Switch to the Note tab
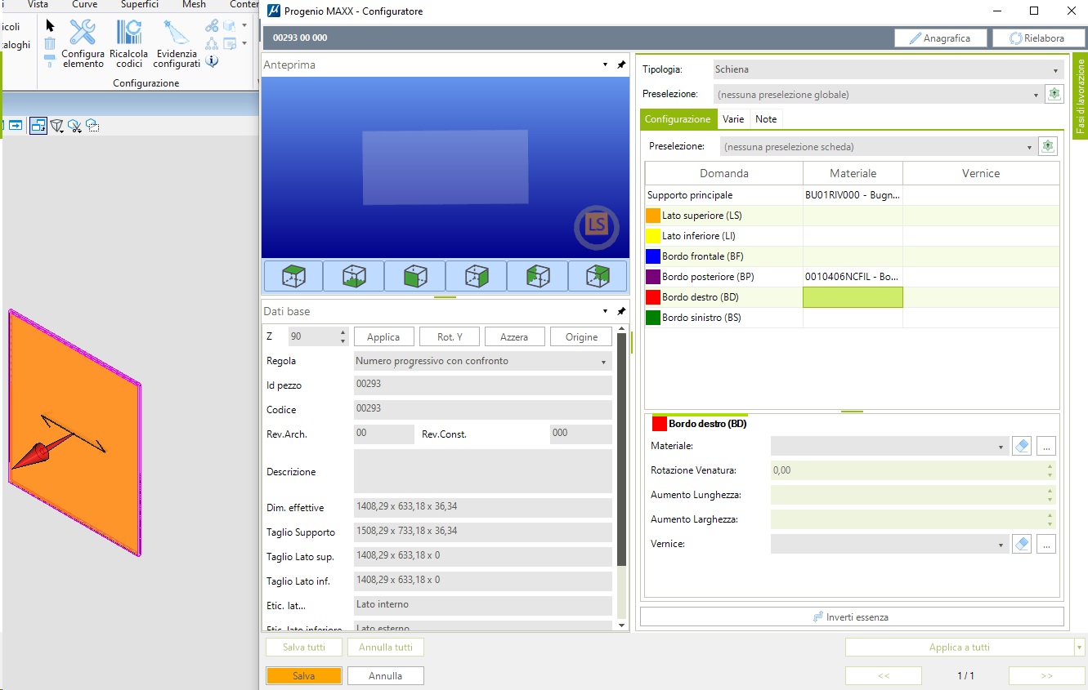 click(766, 119)
